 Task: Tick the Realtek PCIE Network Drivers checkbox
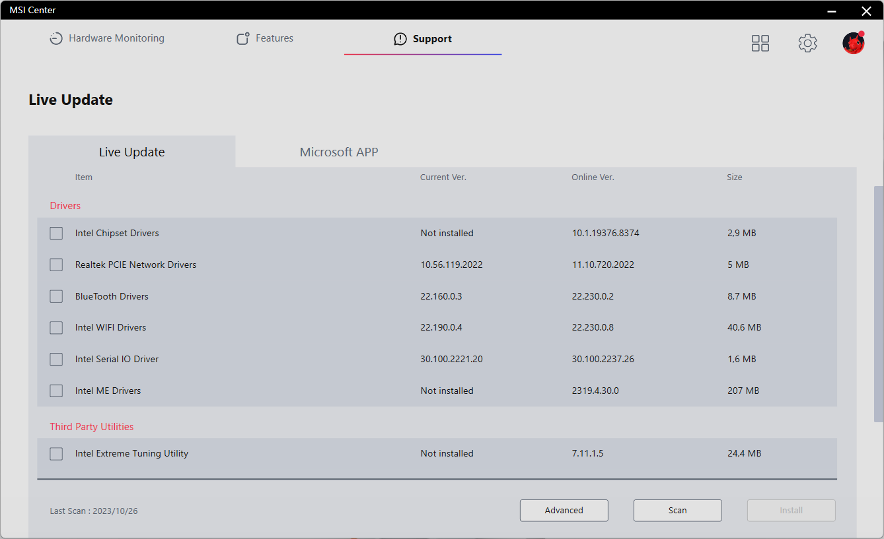(56, 265)
